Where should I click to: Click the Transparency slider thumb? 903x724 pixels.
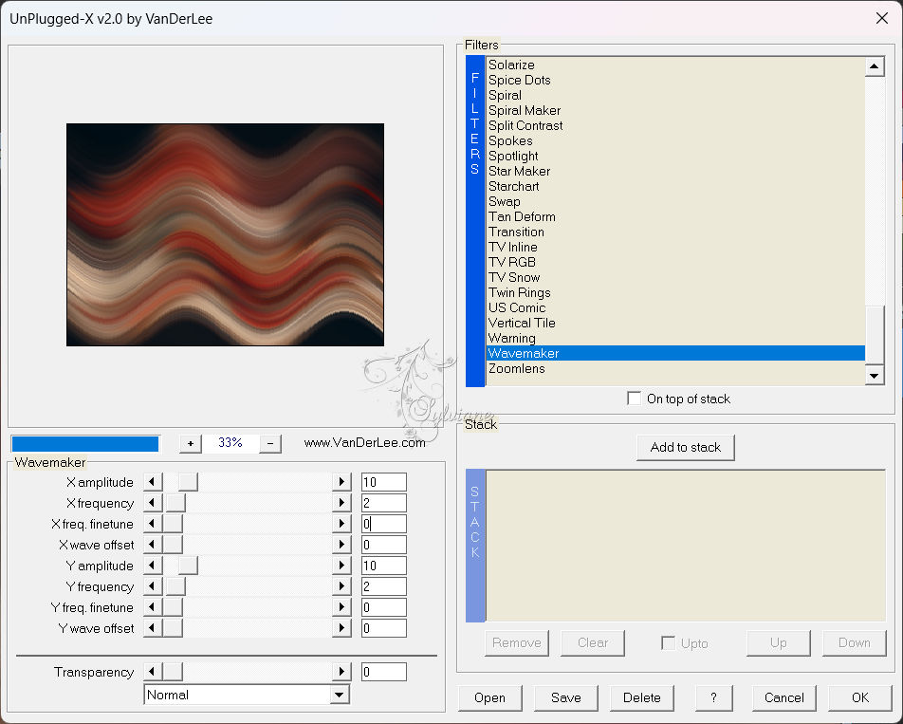coord(173,672)
